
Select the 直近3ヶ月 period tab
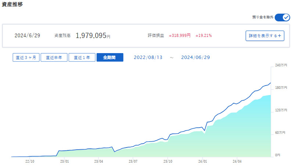click(26, 58)
